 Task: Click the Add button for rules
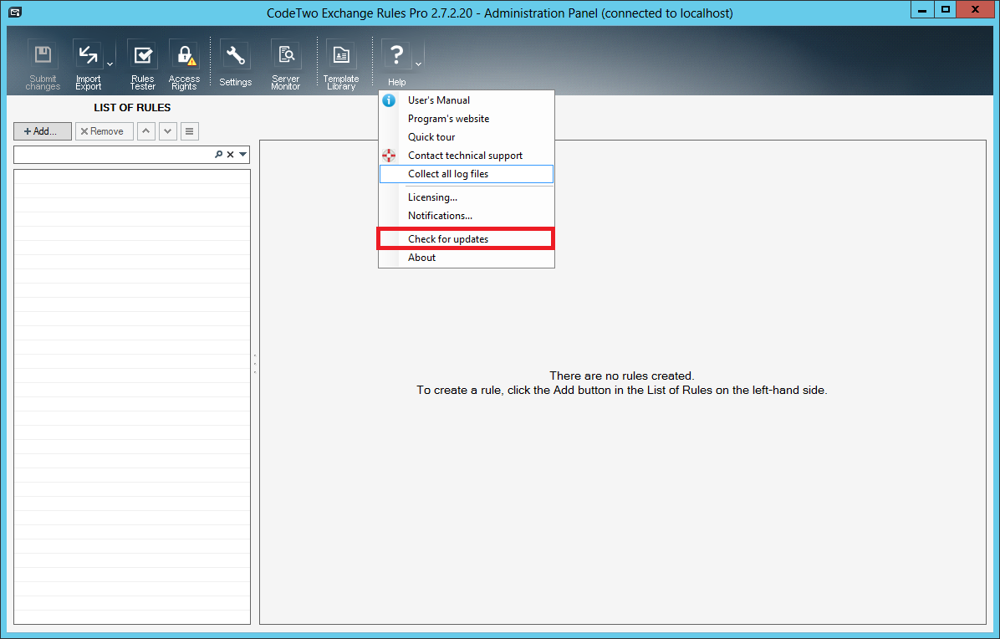tap(42, 130)
